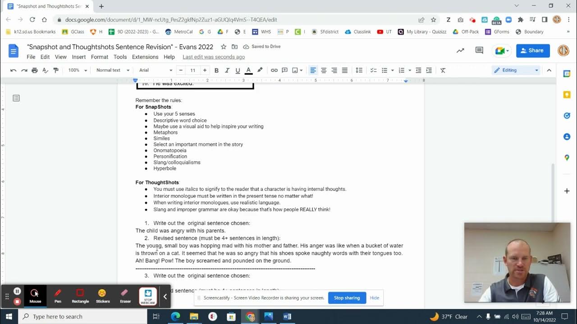This screenshot has height=324, width=577.
Task: Click Stop Webcam button
Action: [x=148, y=297]
